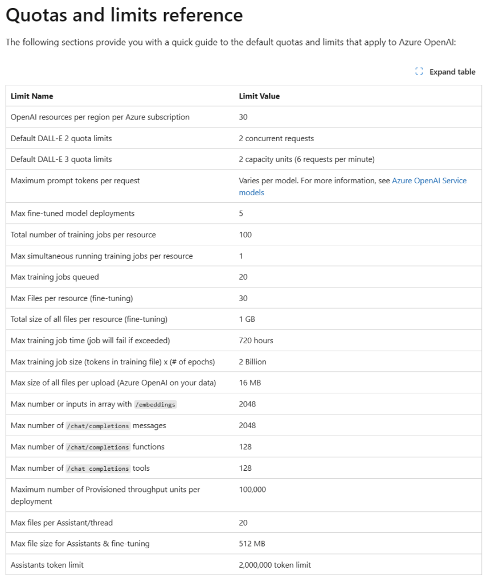Image resolution: width=487 pixels, height=583 pixels.
Task: Click the 512 MB file size value
Action: coord(251,544)
